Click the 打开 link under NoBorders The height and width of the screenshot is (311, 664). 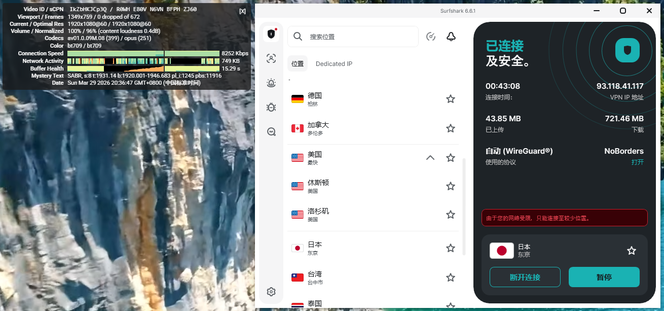(x=637, y=162)
